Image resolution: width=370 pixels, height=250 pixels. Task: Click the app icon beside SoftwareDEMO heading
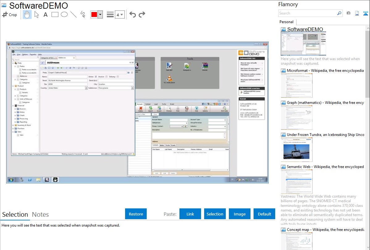coord(4,6)
